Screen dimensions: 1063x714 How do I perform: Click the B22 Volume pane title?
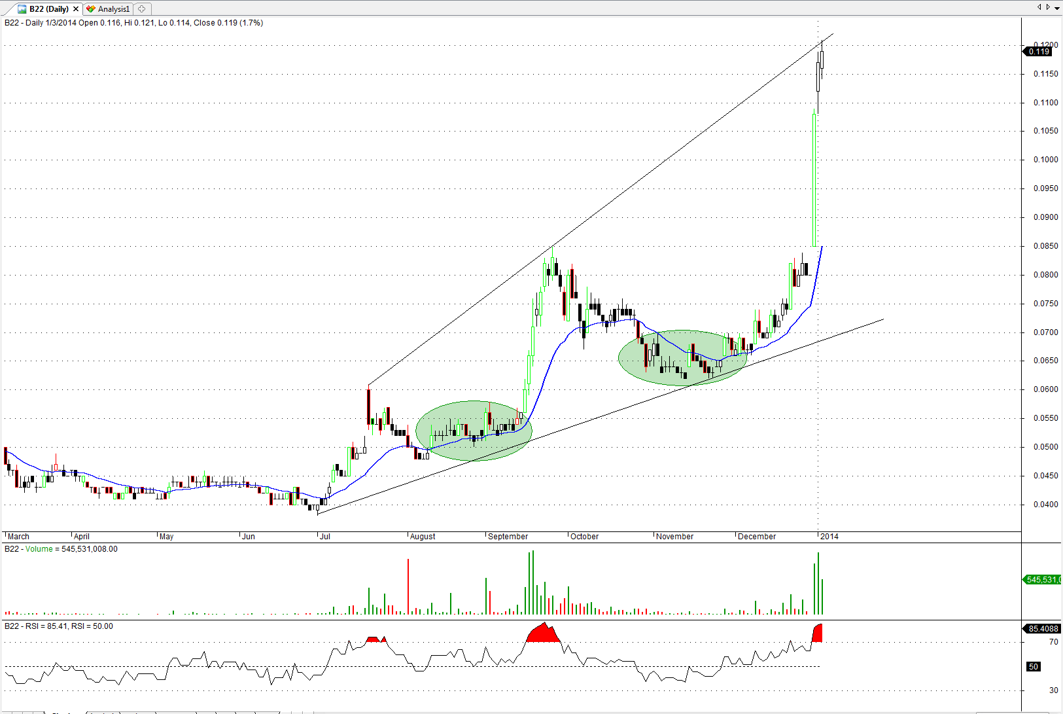tap(61, 549)
